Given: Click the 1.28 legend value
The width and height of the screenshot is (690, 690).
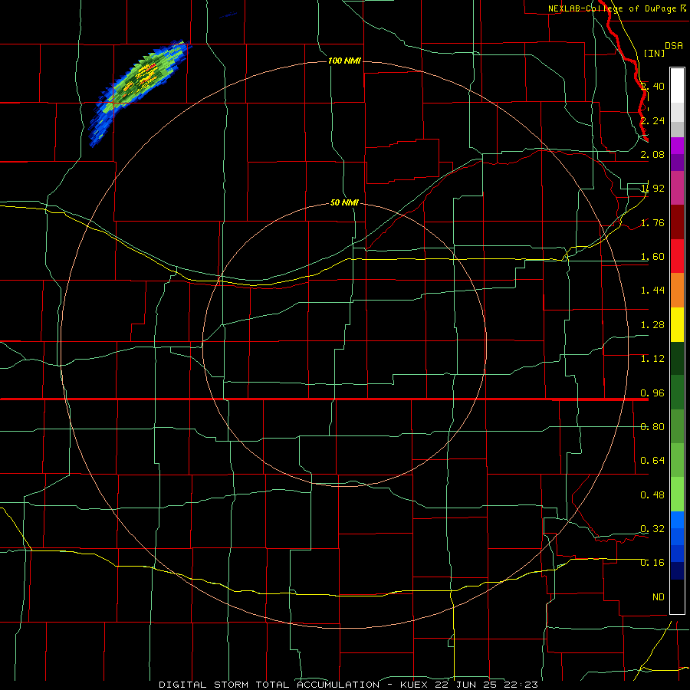Looking at the screenshot, I should [652, 325].
